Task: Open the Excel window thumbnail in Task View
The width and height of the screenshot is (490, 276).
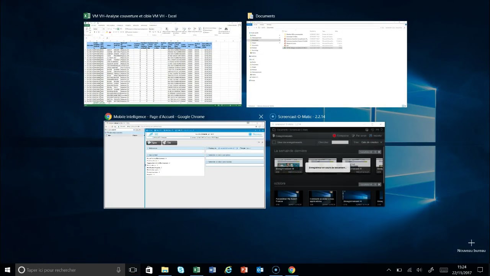Action: (163, 64)
